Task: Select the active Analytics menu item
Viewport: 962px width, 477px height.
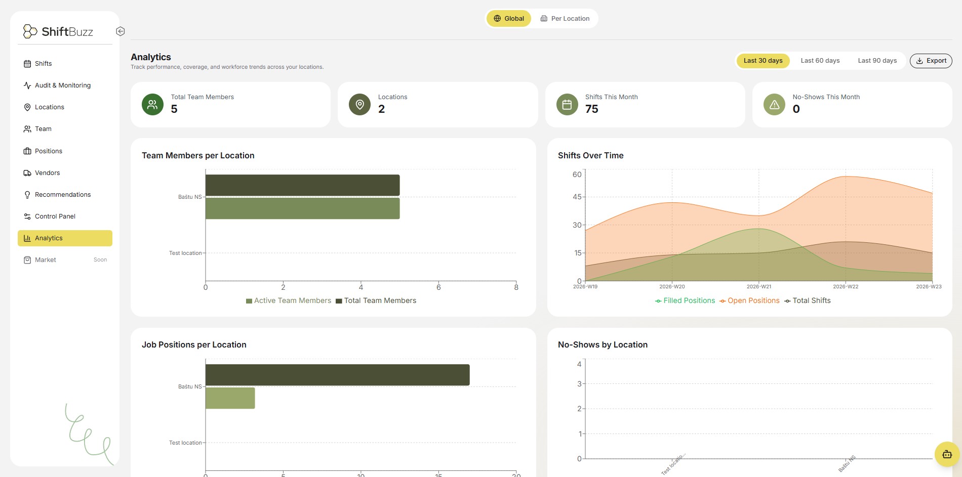Action: pyautogui.click(x=65, y=238)
